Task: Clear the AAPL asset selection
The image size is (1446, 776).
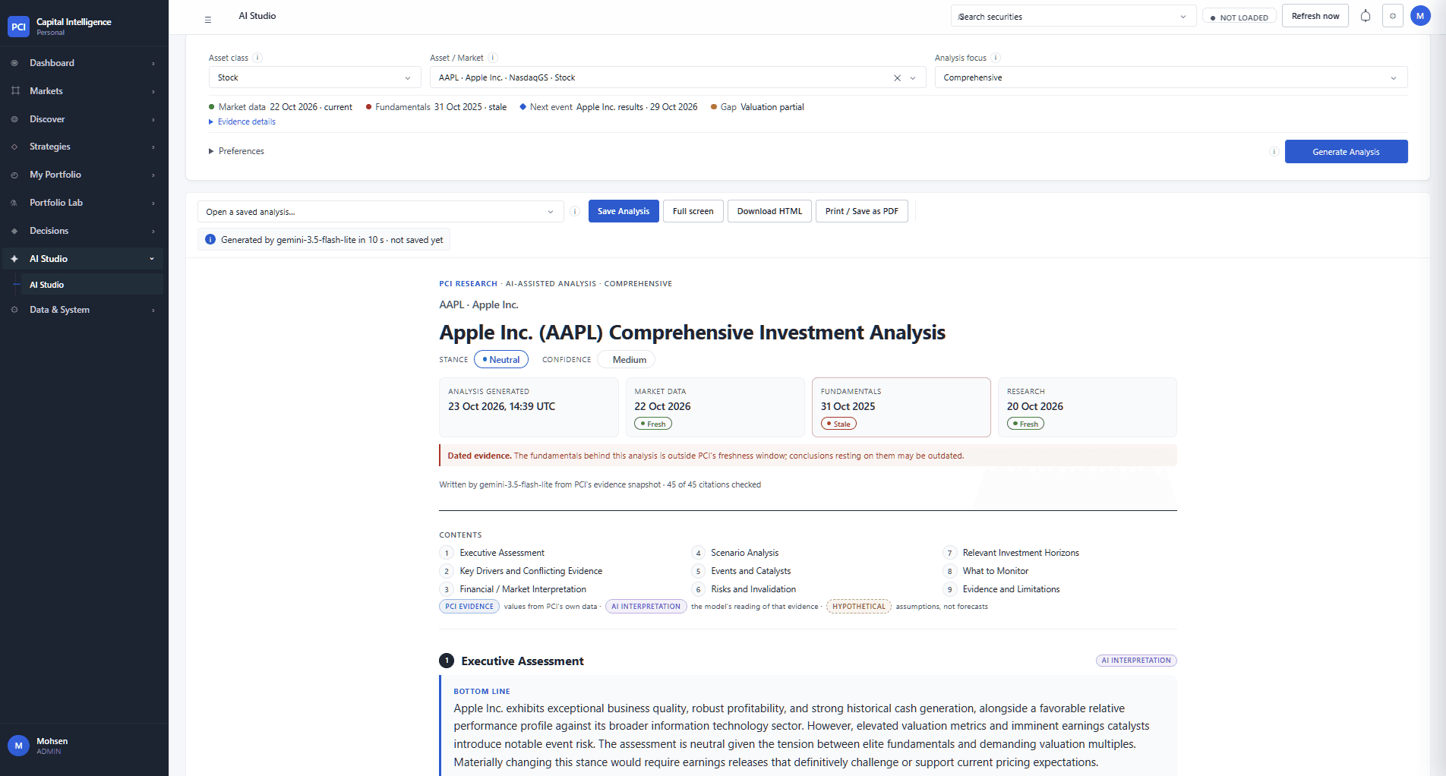Action: point(897,77)
